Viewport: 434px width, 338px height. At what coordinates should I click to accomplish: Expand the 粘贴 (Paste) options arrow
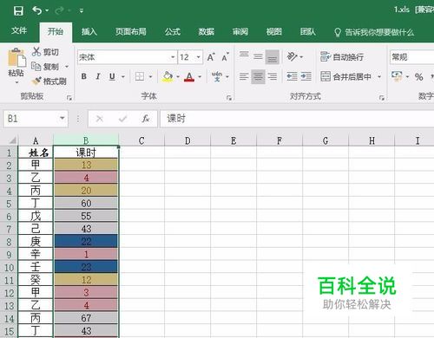click(x=16, y=82)
